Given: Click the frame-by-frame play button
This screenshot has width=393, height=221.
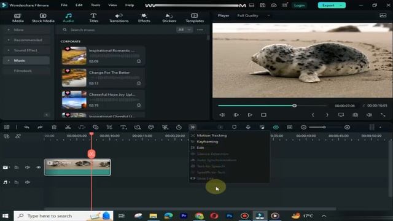Looking at the screenshot, I should pyautogui.click(x=236, y=115).
